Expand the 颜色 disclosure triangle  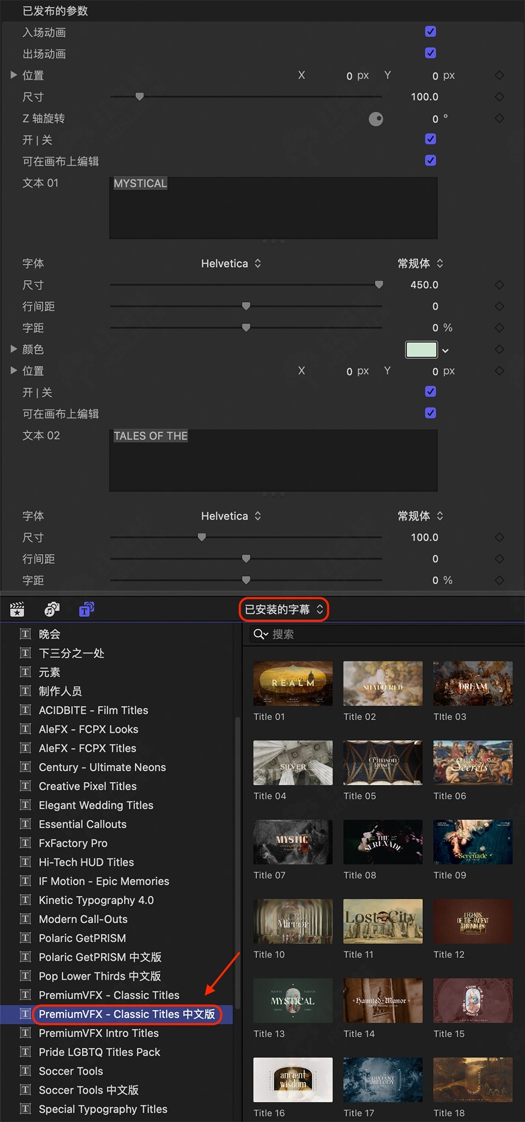tap(13, 349)
